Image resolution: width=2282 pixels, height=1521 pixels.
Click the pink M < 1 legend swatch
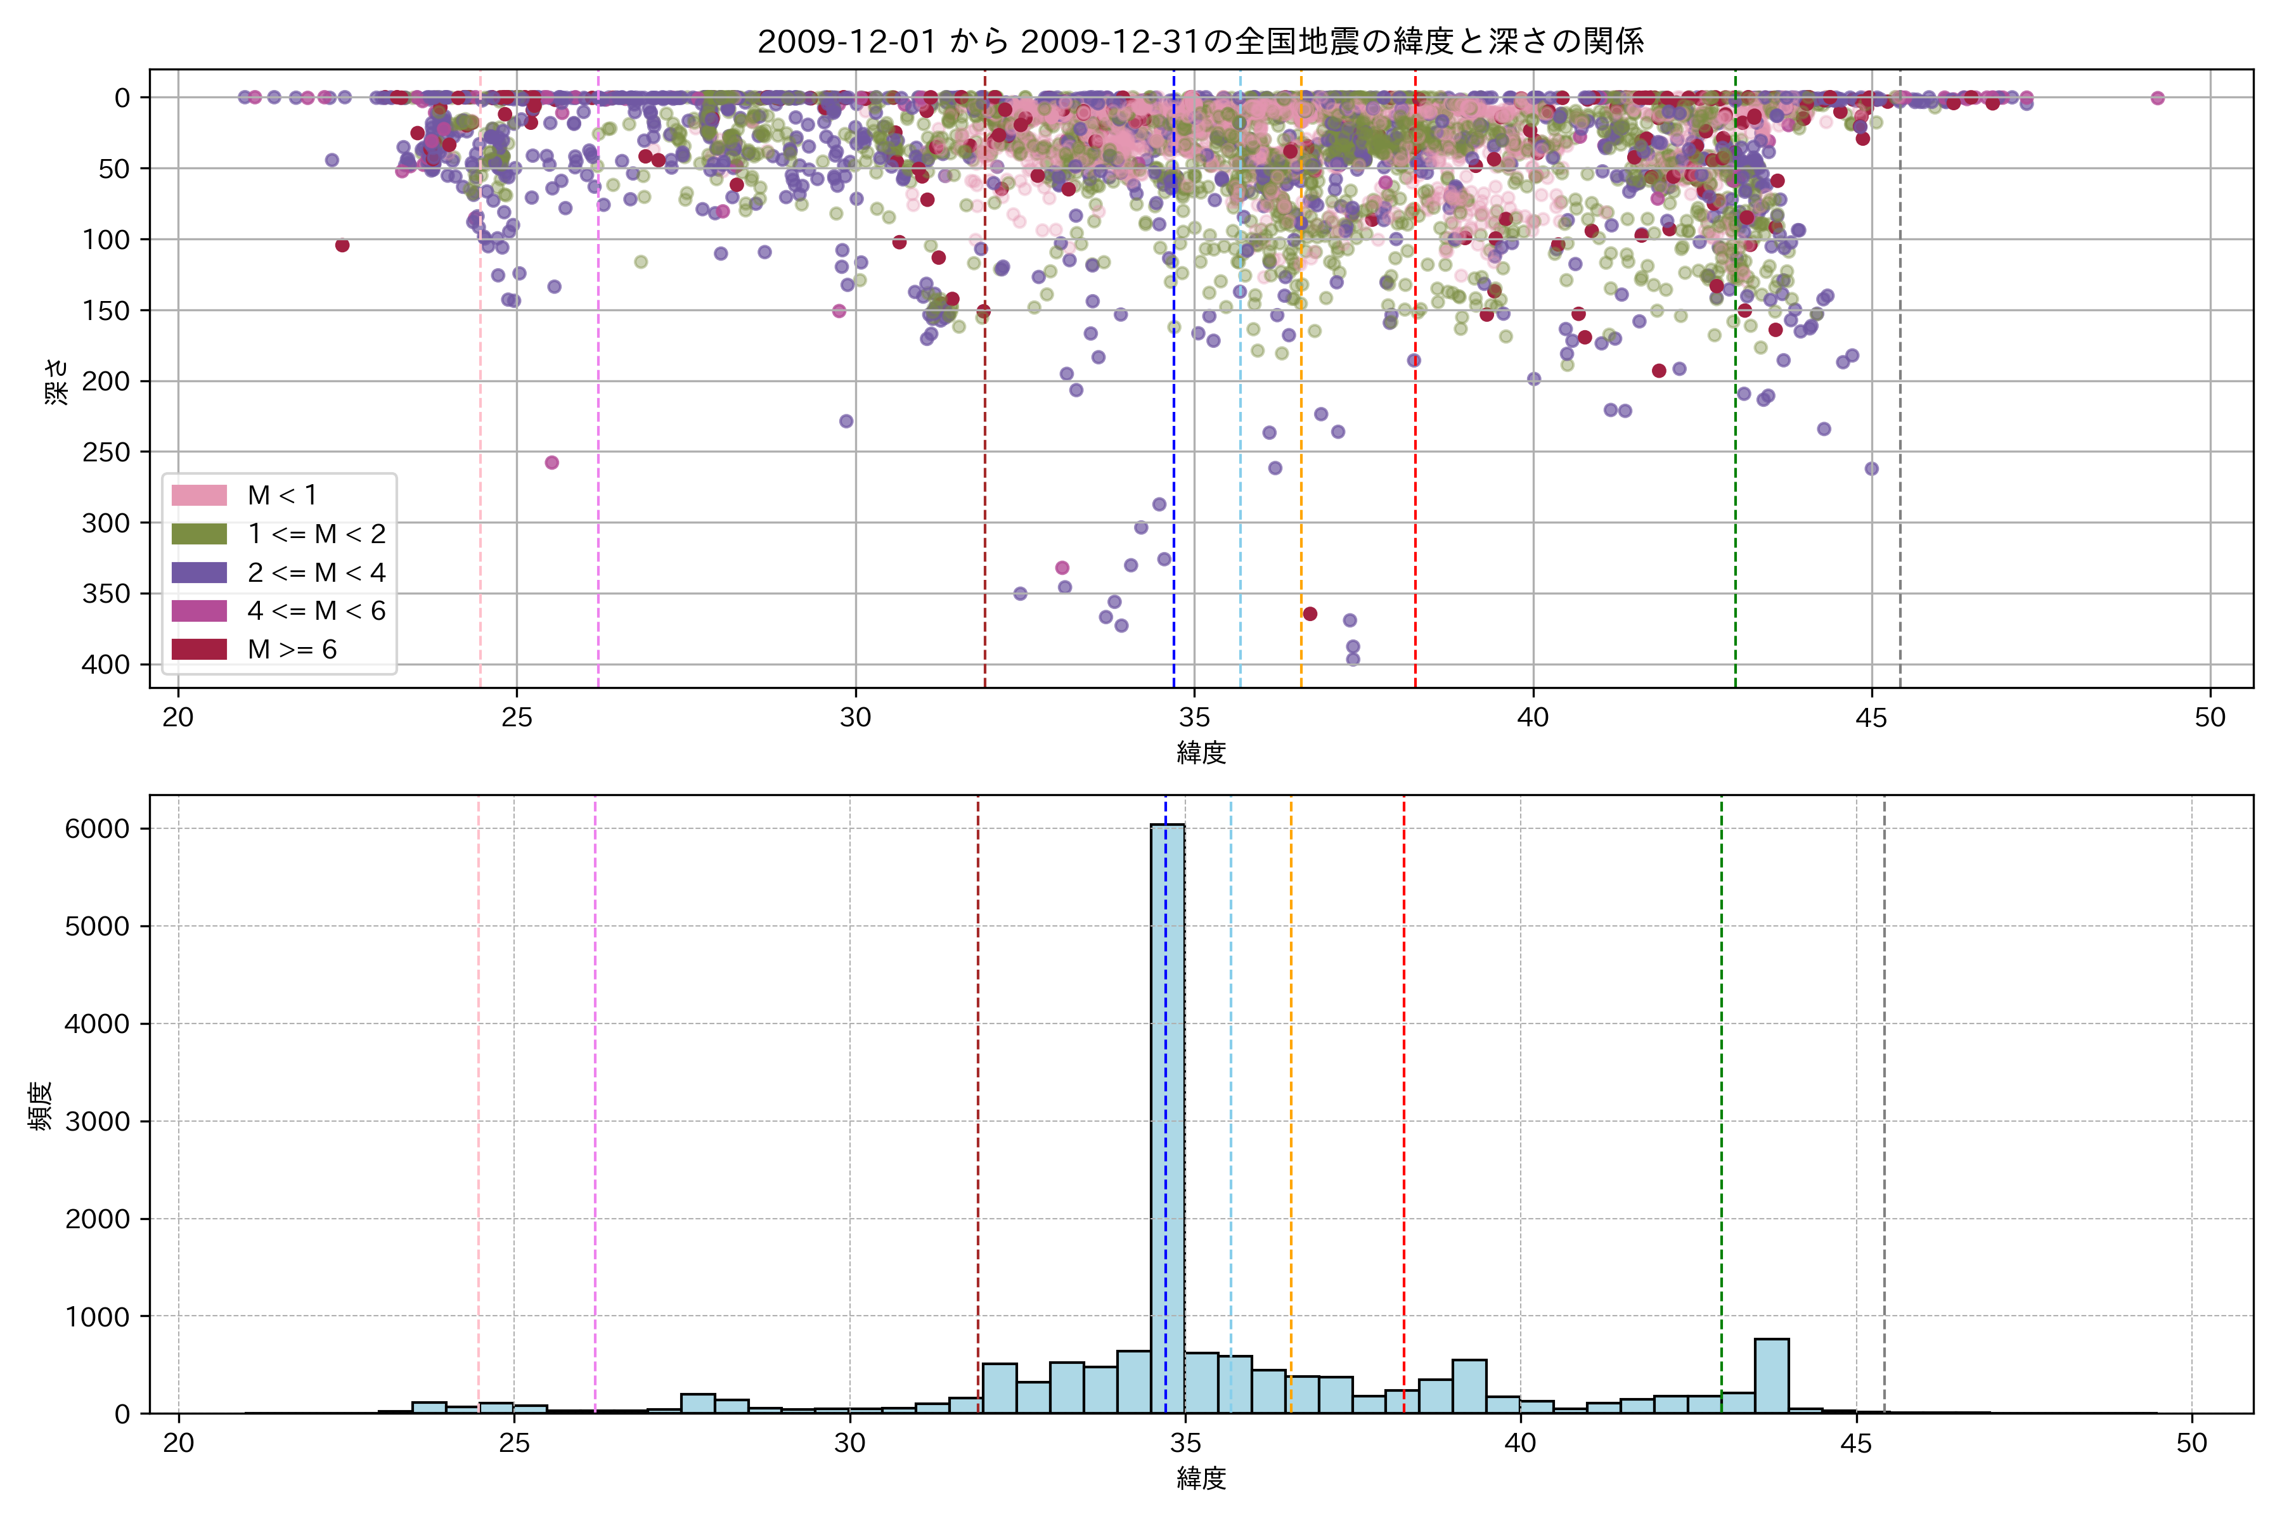click(x=199, y=496)
